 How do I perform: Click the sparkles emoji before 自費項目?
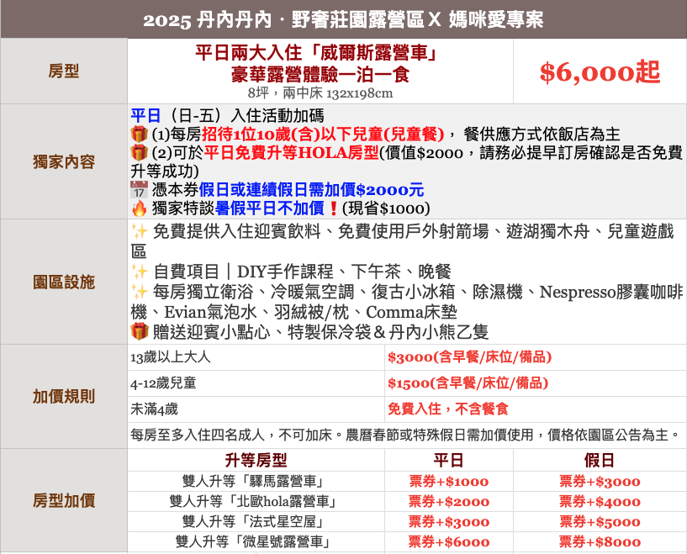coord(139,272)
